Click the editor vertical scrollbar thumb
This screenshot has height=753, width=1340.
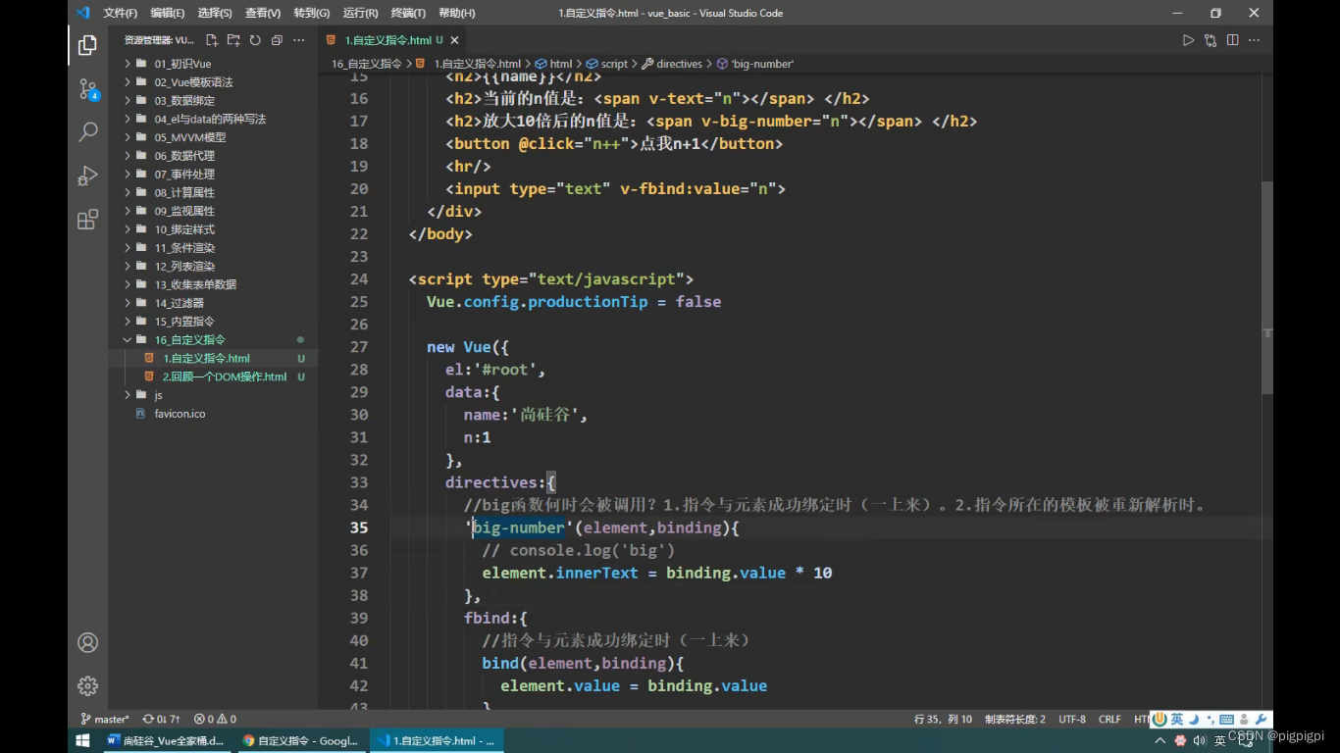[x=1266, y=287]
